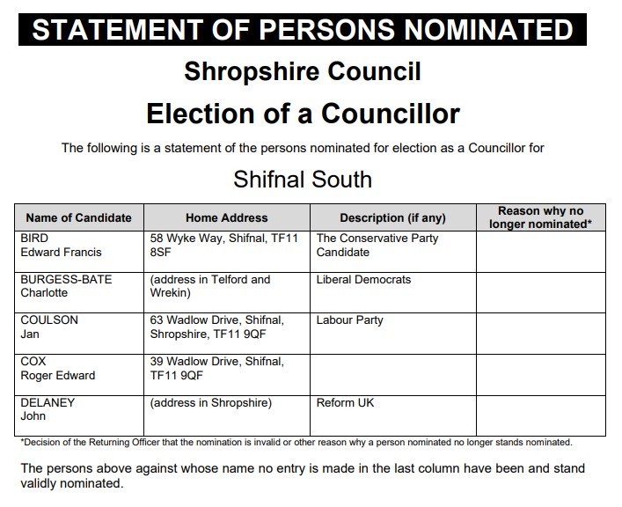622x507 pixels.
Task: Select the "Labour Party" description cell
Action: coord(349,320)
